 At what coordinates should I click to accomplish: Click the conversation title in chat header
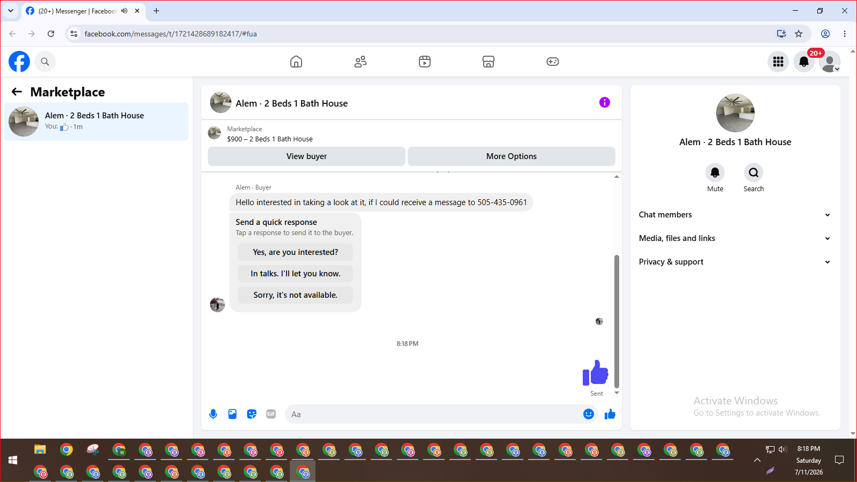coord(292,103)
